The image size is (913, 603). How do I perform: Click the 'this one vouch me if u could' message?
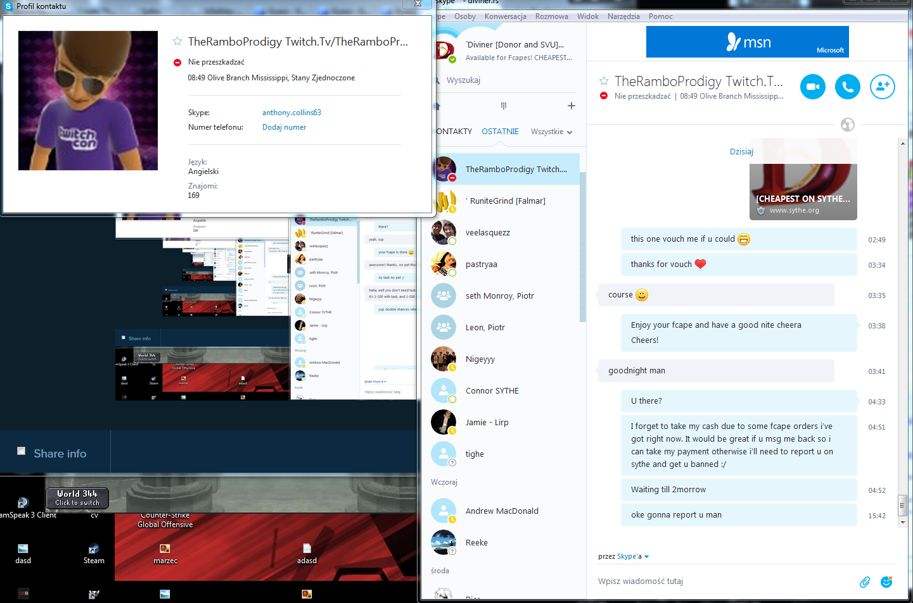click(x=739, y=239)
